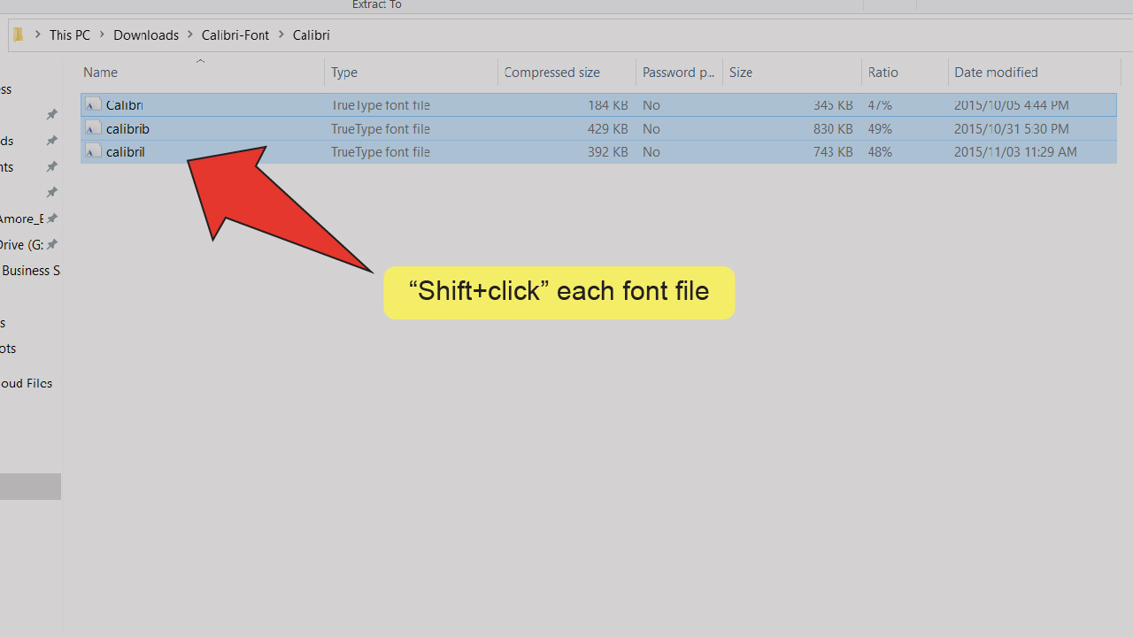This screenshot has width=1133, height=637.
Task: Click the pin icon beside Drive (G:
Action: 52,244
